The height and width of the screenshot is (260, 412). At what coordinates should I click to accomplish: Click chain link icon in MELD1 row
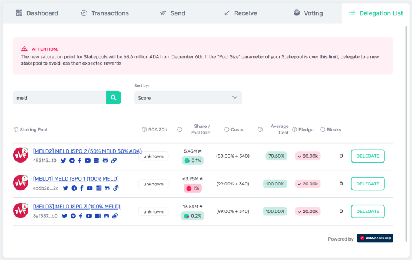tap(116, 188)
